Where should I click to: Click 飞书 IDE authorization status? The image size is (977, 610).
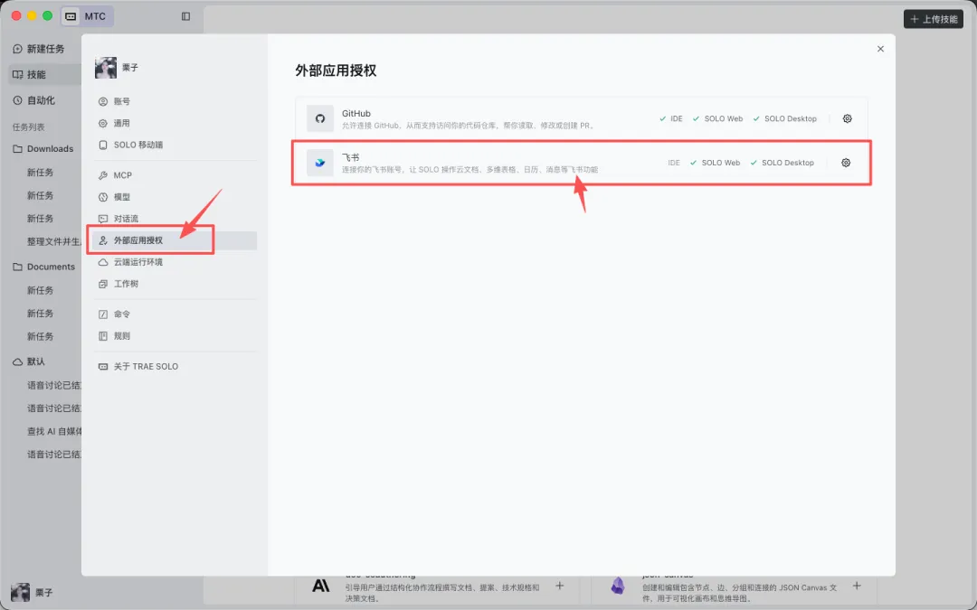pos(674,163)
